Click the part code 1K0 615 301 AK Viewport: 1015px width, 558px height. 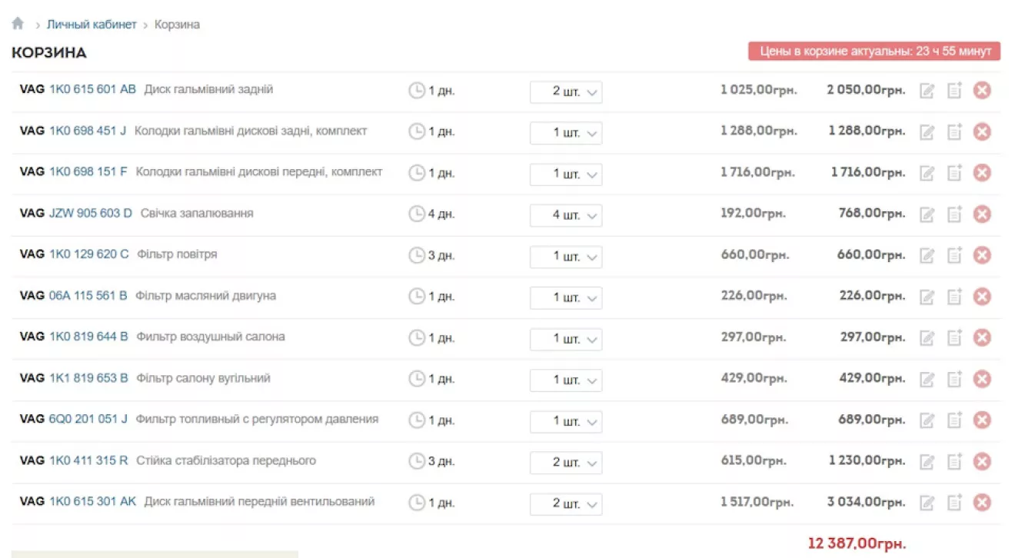pos(92,501)
